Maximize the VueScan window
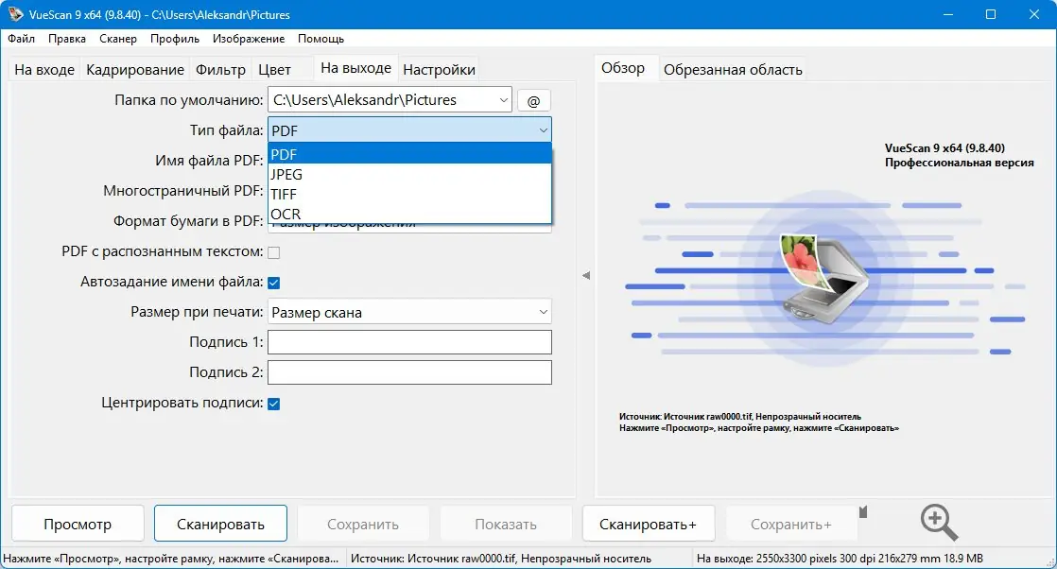Image resolution: width=1057 pixels, height=569 pixels. click(x=990, y=14)
